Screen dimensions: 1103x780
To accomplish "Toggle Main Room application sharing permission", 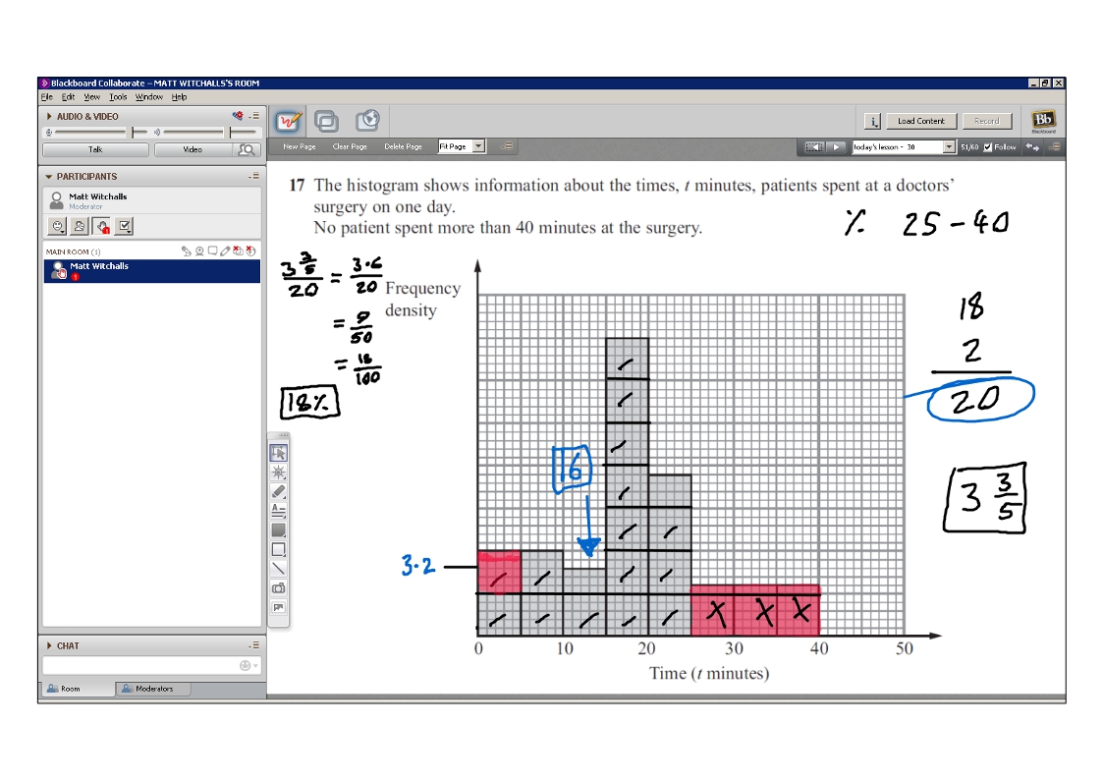I will (x=238, y=251).
